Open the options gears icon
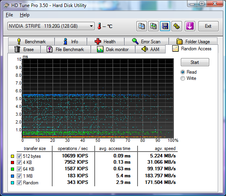Screen dimensions: 226x196 [177, 26]
